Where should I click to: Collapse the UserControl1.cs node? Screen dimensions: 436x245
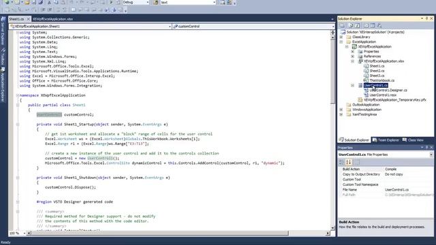[353, 85]
